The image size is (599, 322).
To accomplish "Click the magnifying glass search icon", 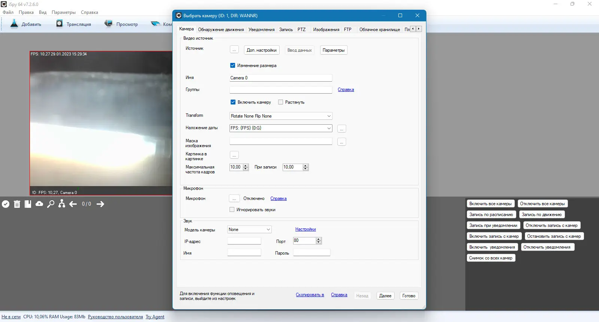I will coord(51,204).
